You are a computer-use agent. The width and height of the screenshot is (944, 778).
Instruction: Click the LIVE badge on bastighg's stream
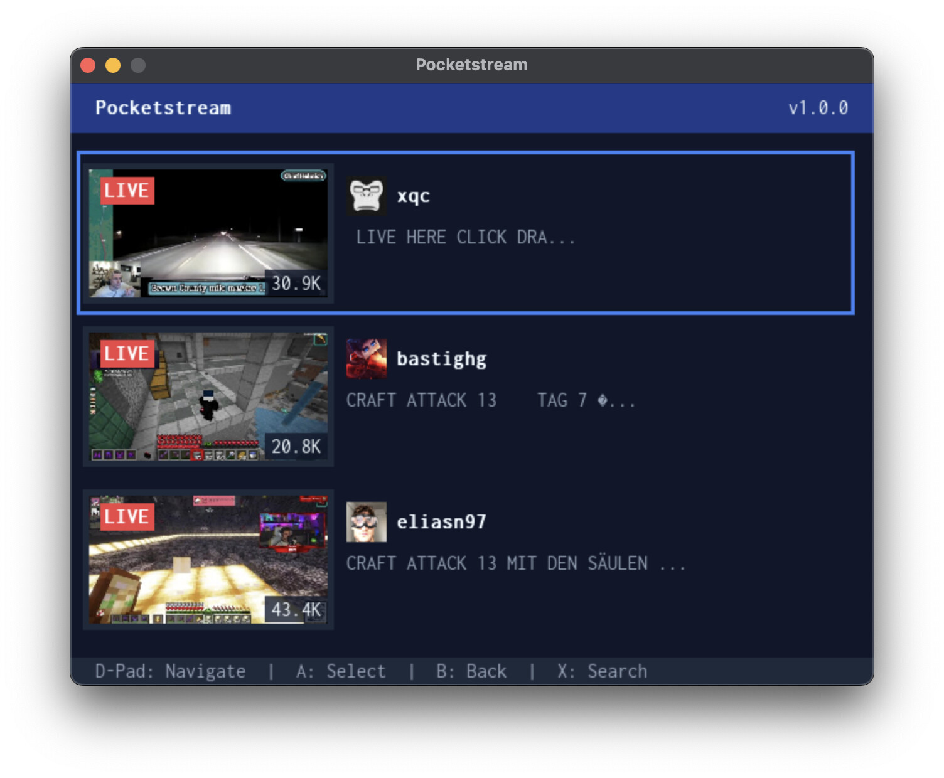[x=127, y=354]
